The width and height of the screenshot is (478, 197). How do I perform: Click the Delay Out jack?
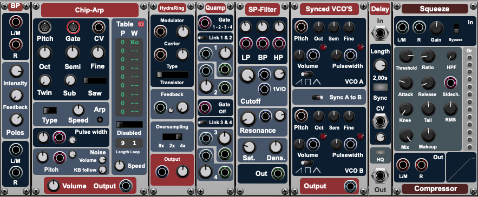coord(380,176)
